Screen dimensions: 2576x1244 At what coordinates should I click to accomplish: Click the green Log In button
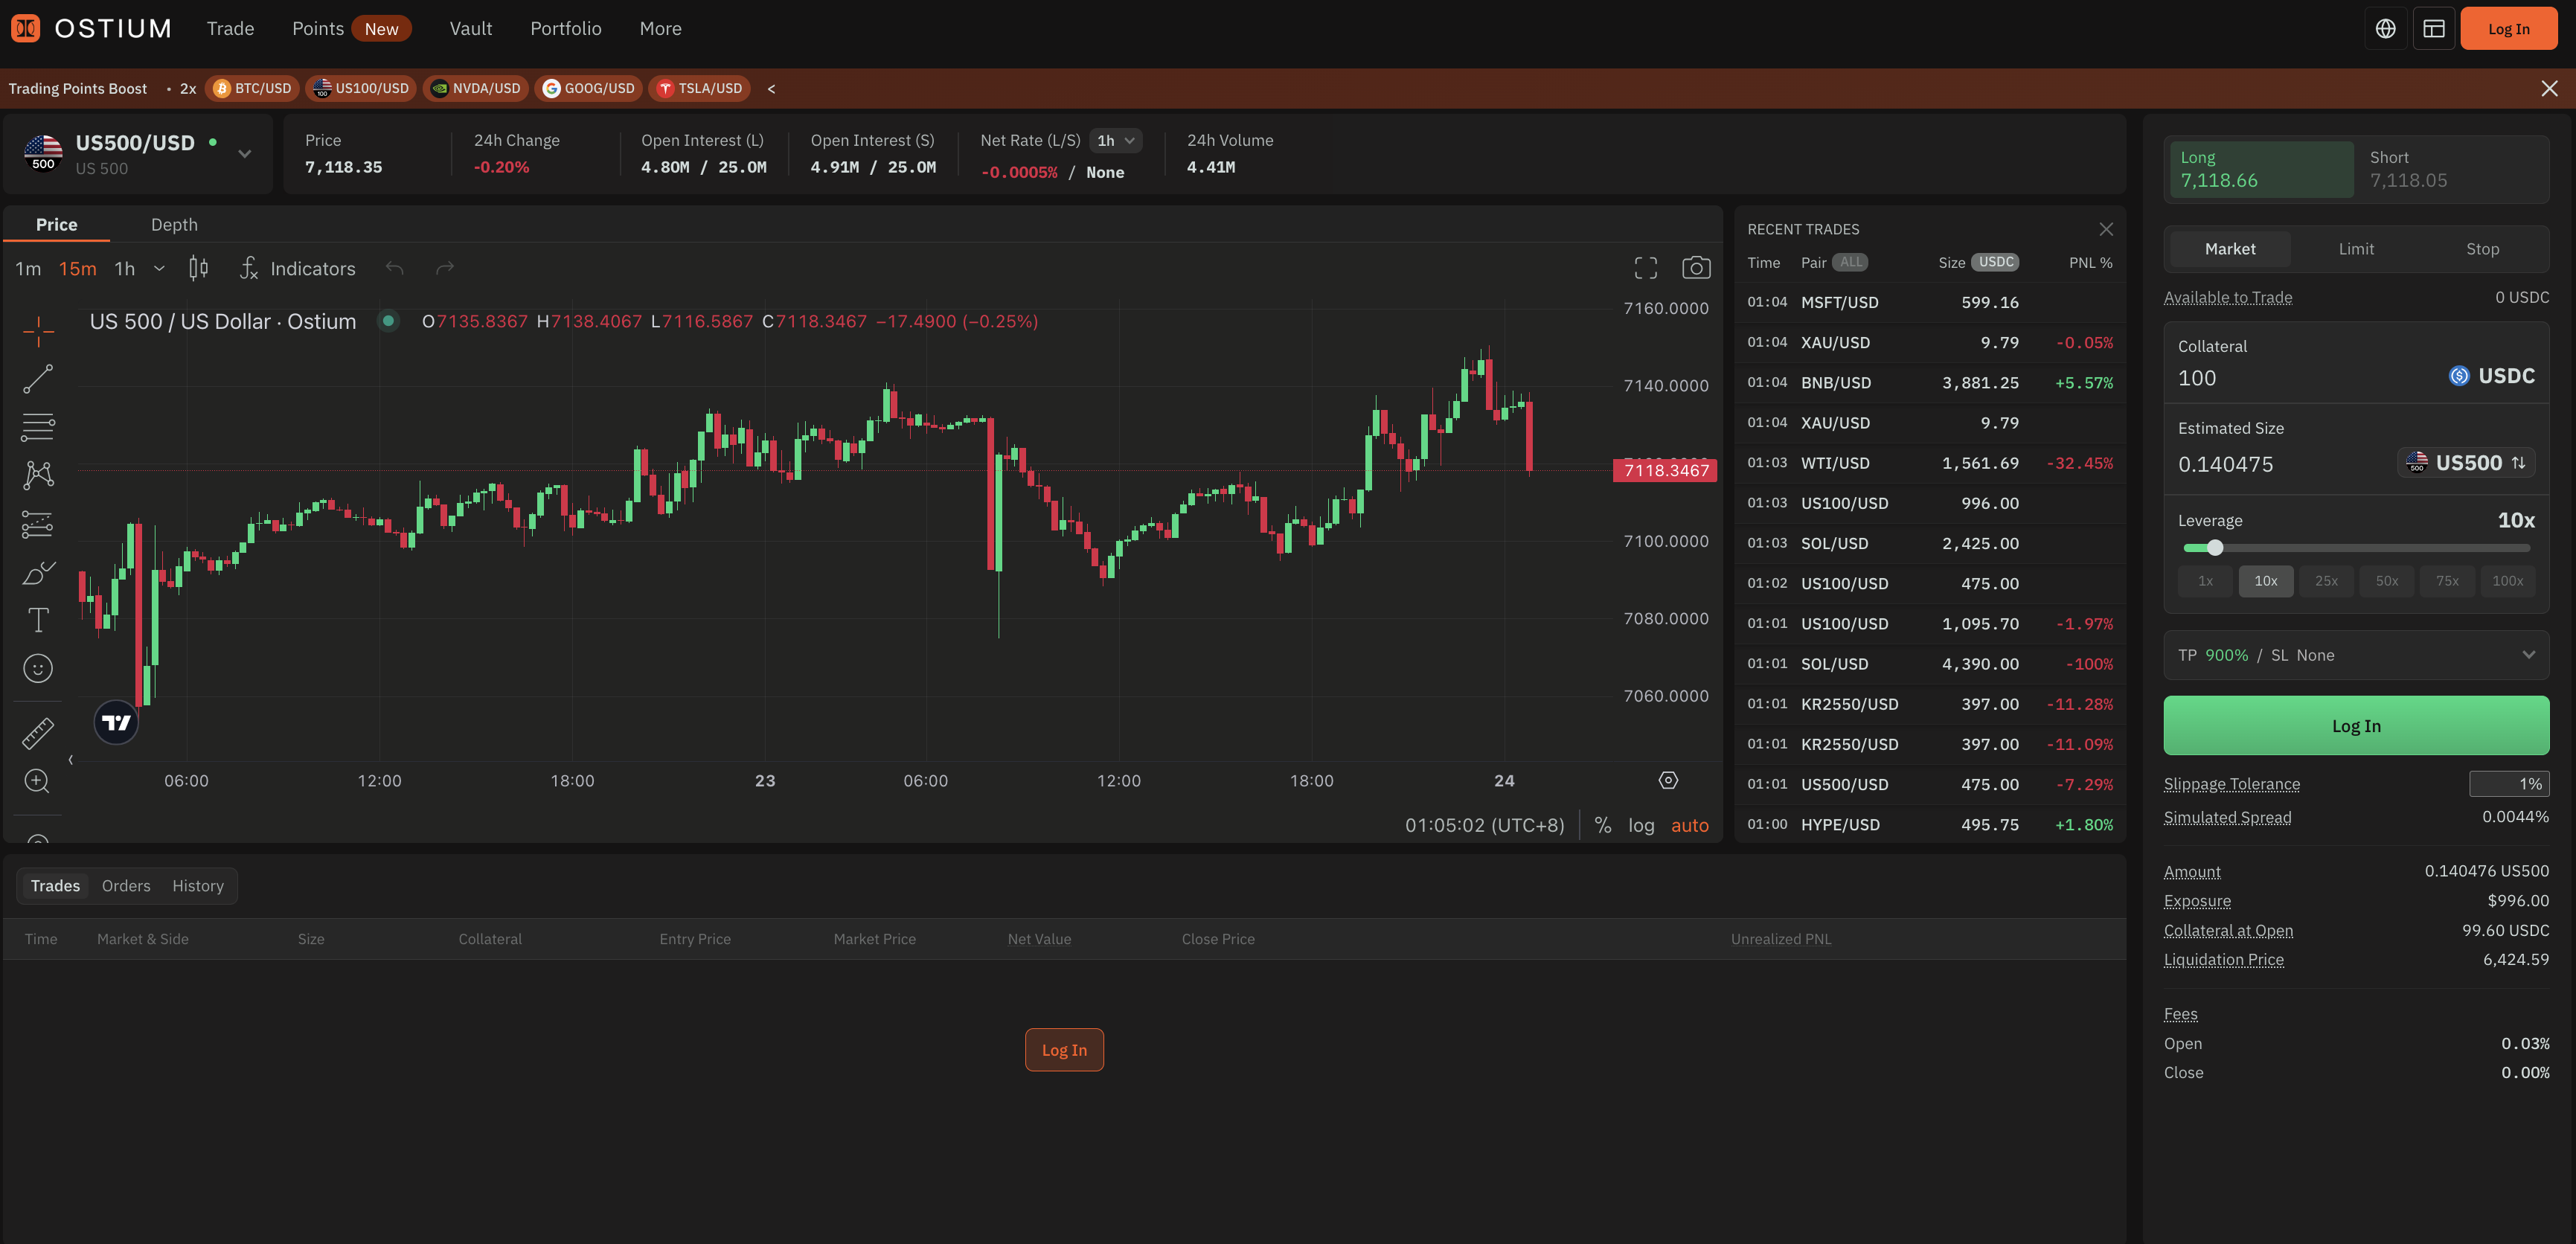coord(2355,726)
